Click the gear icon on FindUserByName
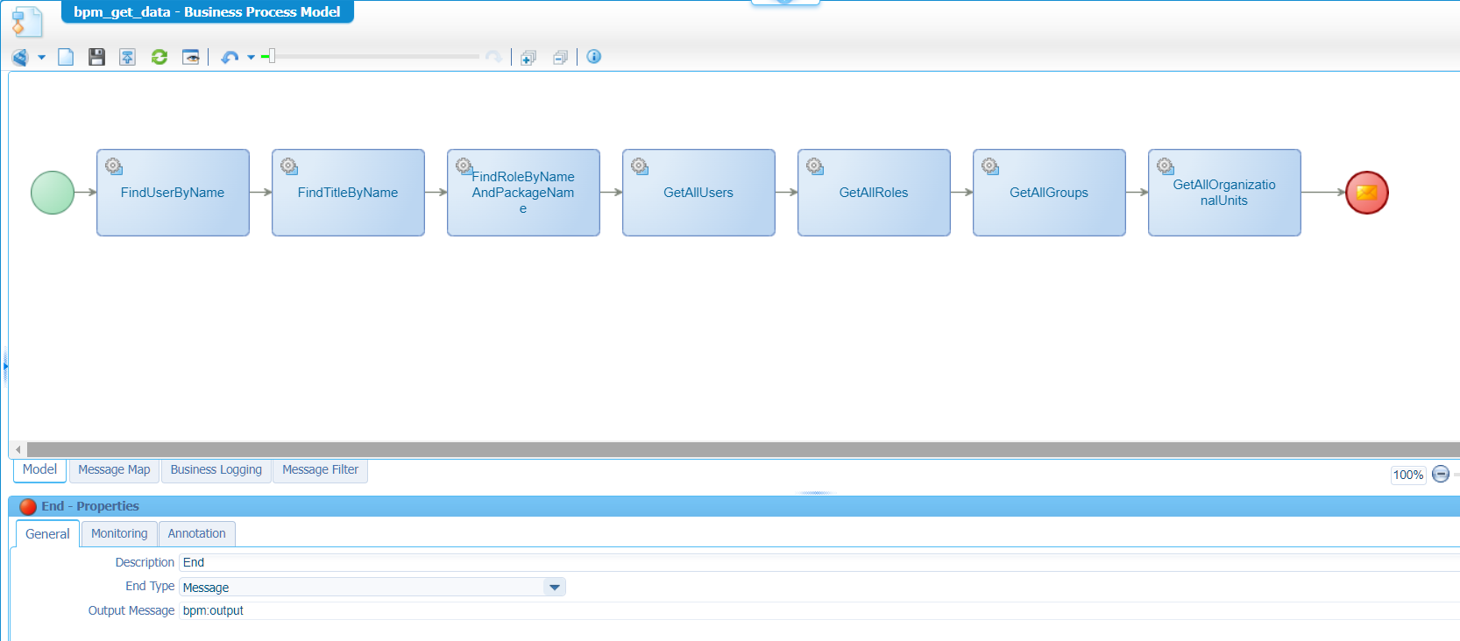 [114, 166]
